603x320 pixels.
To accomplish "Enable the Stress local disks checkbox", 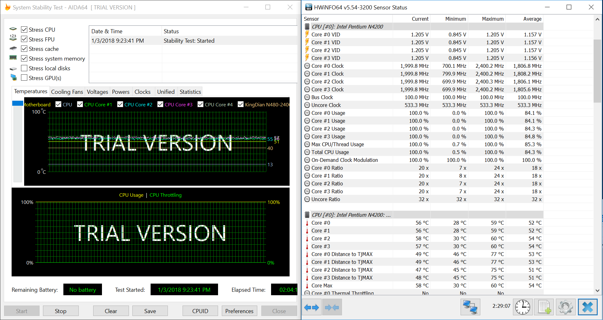I will 24,68.
